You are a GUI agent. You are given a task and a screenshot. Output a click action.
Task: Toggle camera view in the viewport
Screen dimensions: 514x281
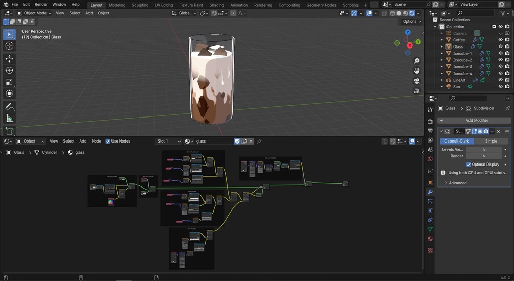pyautogui.click(x=417, y=81)
